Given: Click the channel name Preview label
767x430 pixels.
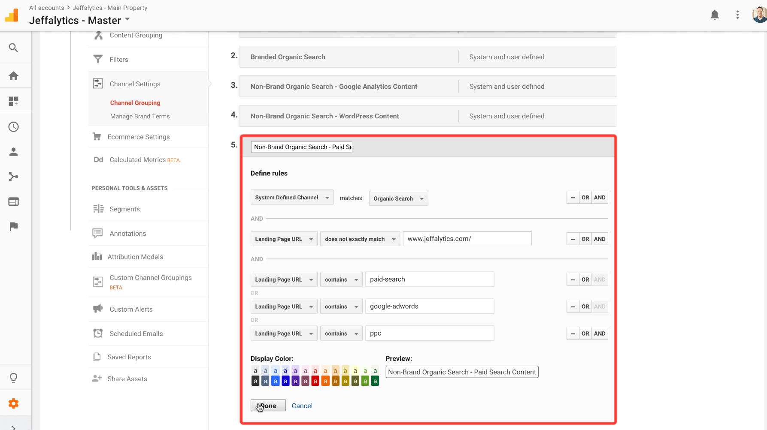Looking at the screenshot, I should pos(462,372).
